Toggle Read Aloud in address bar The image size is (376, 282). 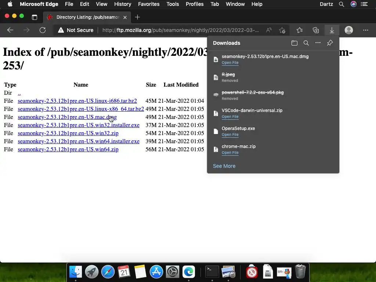pyautogui.click(x=269, y=30)
